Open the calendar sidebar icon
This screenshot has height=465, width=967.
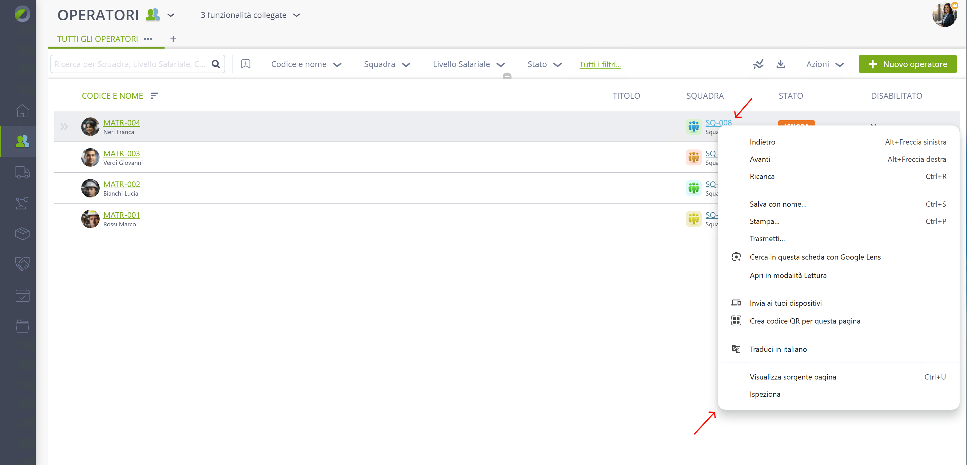tap(22, 295)
